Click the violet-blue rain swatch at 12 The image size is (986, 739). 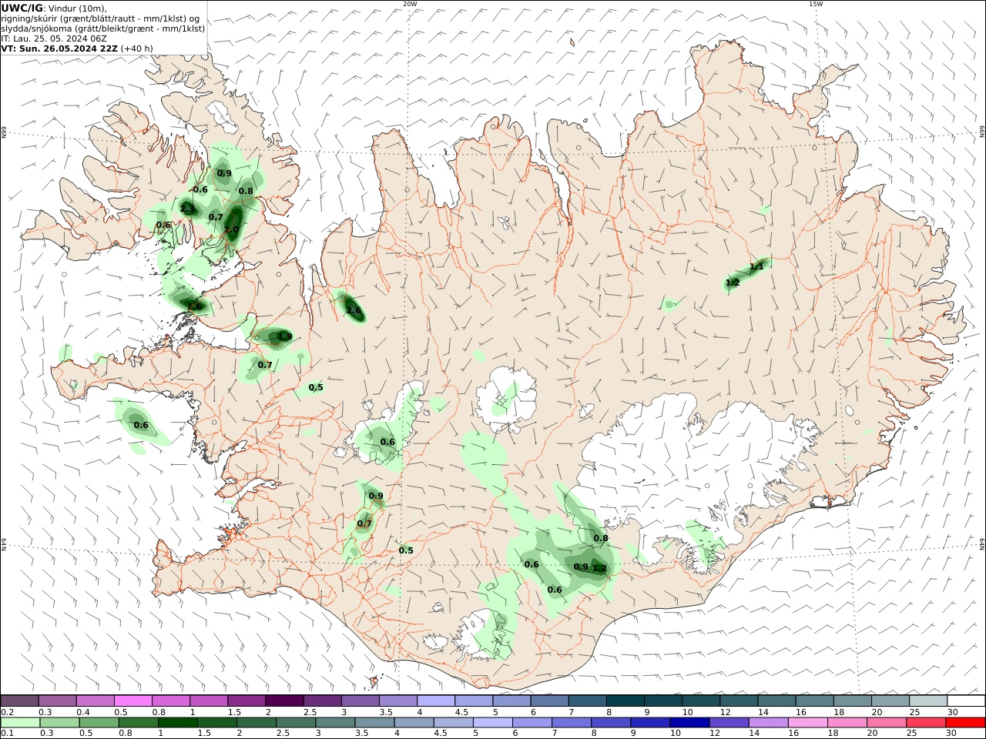729,723
